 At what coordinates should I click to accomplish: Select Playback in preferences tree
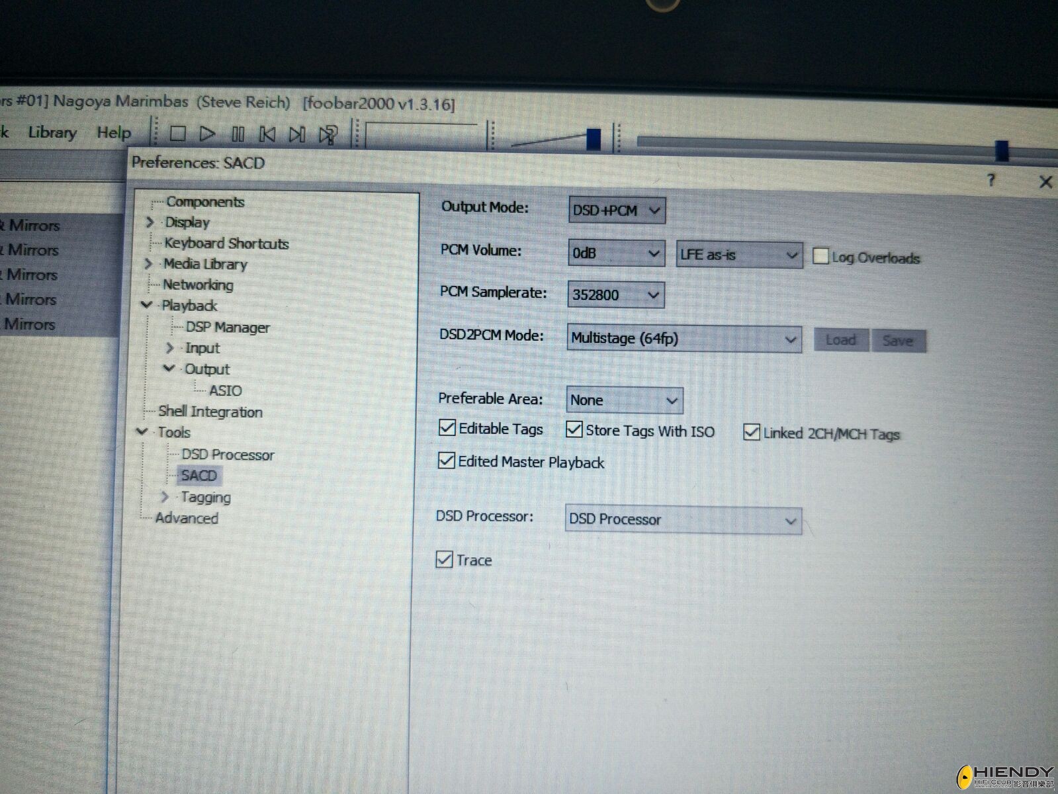tap(189, 306)
